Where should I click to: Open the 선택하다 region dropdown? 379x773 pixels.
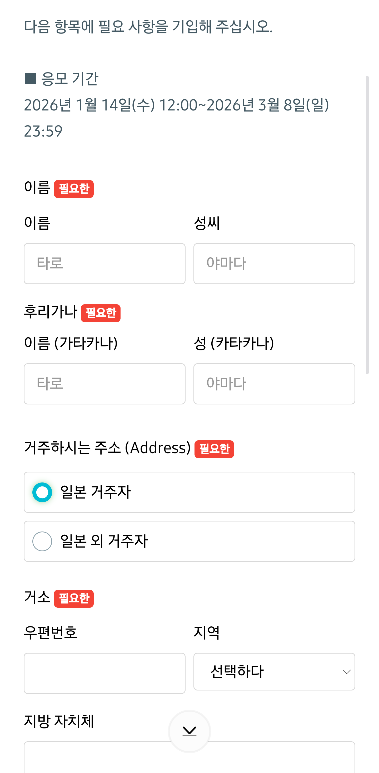[274, 671]
